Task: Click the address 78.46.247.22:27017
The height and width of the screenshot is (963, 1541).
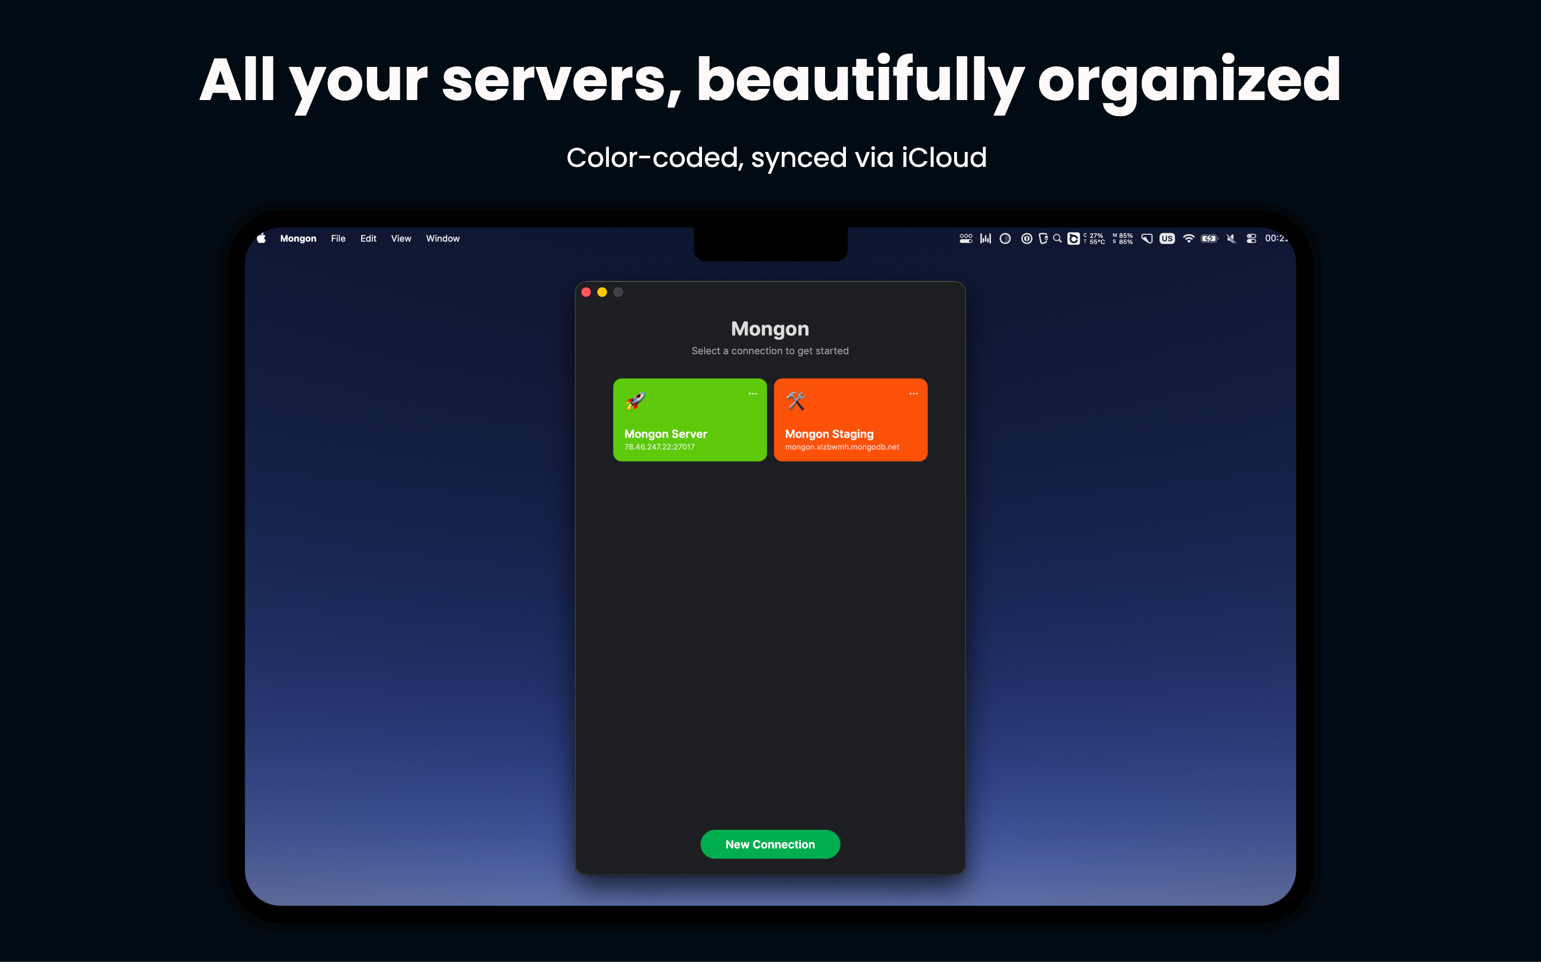Action: coord(659,447)
